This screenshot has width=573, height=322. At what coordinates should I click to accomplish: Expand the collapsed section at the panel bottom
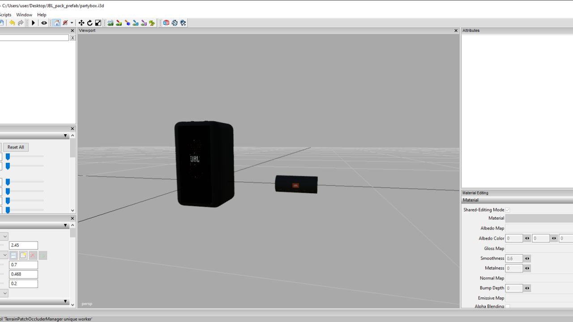click(x=65, y=301)
